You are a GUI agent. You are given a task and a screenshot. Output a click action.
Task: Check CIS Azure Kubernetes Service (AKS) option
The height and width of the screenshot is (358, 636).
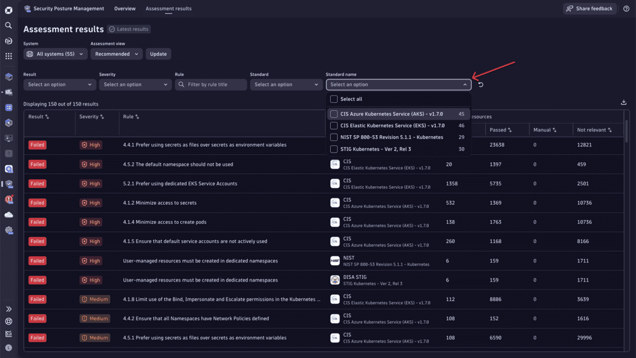334,114
